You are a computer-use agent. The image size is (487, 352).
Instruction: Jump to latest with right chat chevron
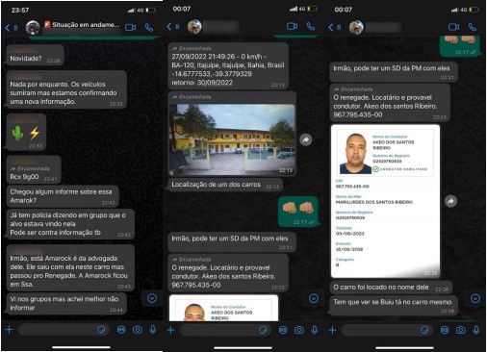[x=475, y=298]
